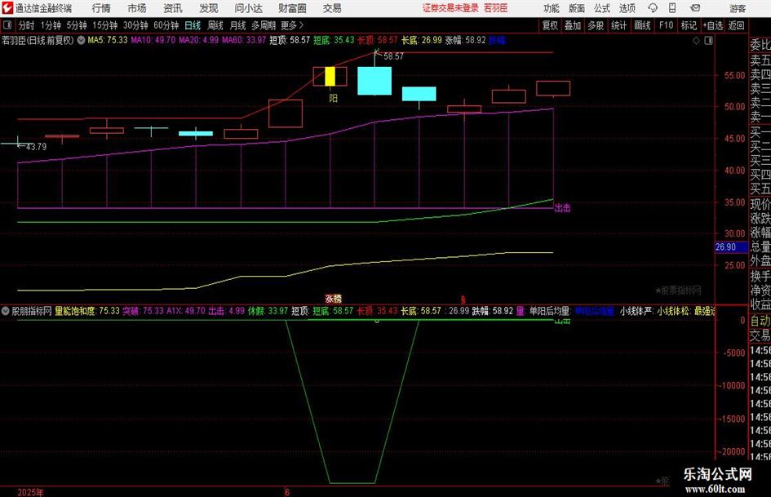Switch to 30分钟 period
771x497 pixels.
pos(135,25)
